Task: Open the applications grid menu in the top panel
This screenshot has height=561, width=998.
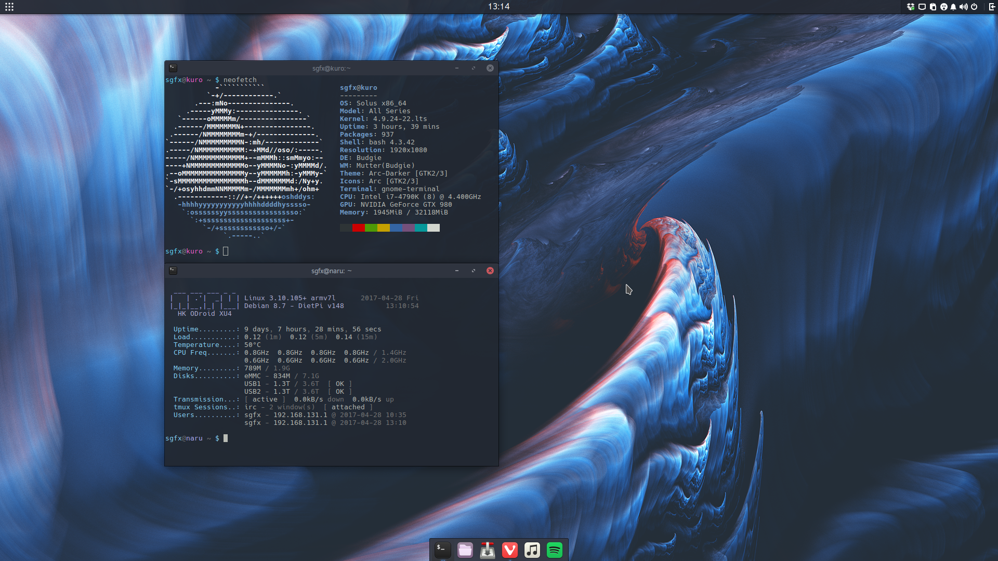Action: coord(9,7)
